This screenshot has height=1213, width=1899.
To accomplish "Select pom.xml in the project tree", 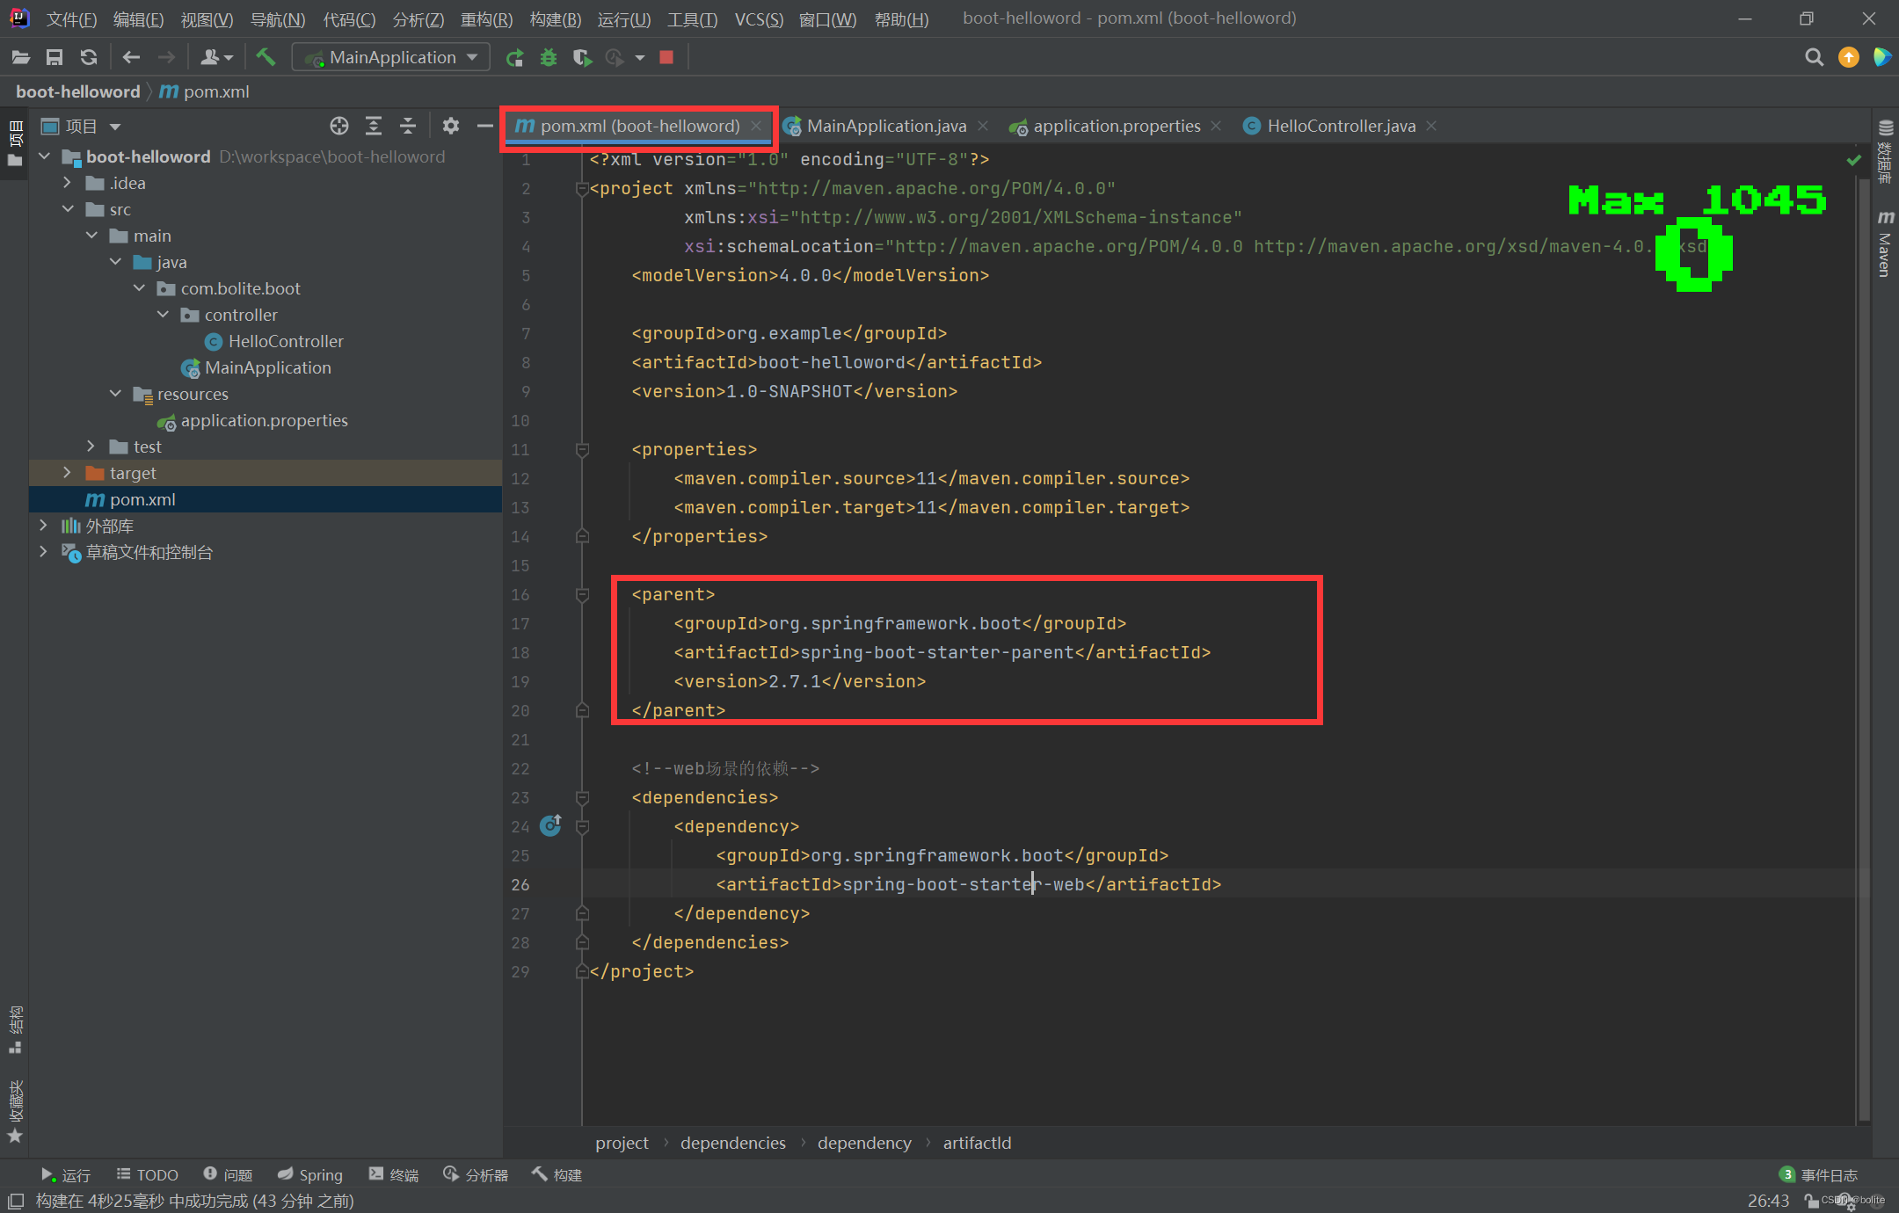I will (x=142, y=499).
